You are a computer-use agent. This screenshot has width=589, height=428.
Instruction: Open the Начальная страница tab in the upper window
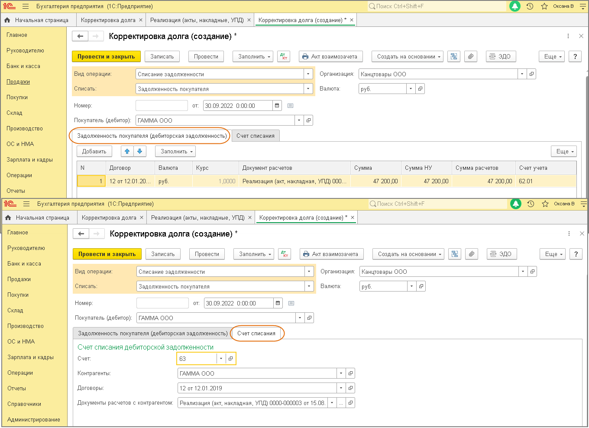click(42, 20)
